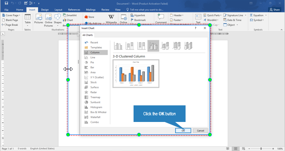The height and width of the screenshot is (151, 285).
Task: Click the zoom in plus button
Action: 273,149
